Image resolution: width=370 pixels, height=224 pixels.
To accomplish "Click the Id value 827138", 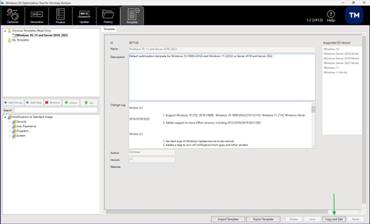I will 133,43.
